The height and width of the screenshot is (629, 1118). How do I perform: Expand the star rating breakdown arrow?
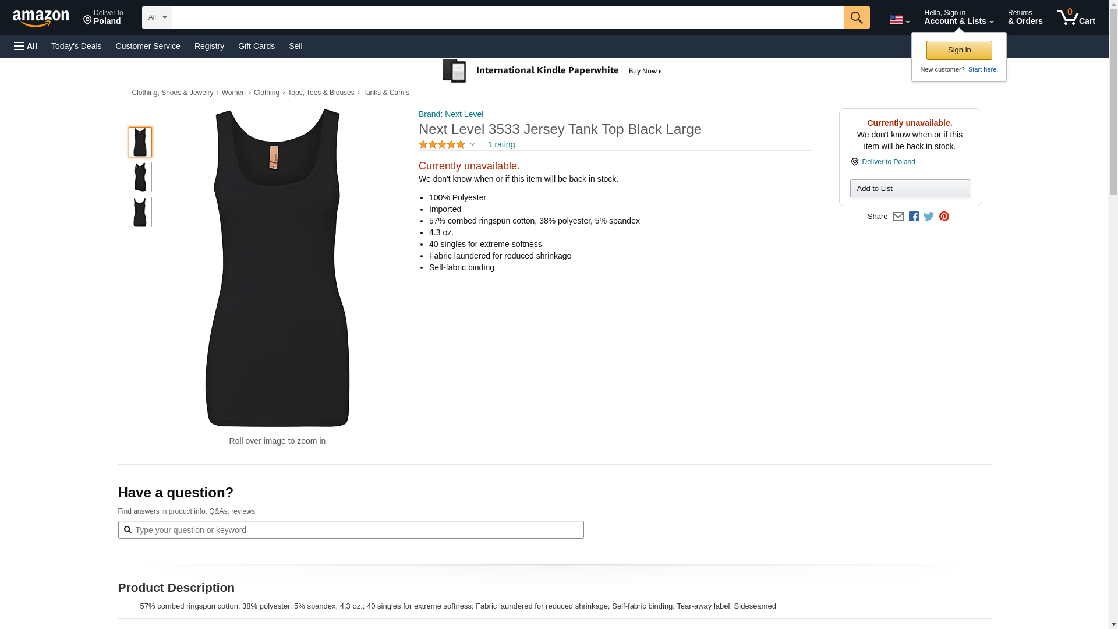pos(472,144)
